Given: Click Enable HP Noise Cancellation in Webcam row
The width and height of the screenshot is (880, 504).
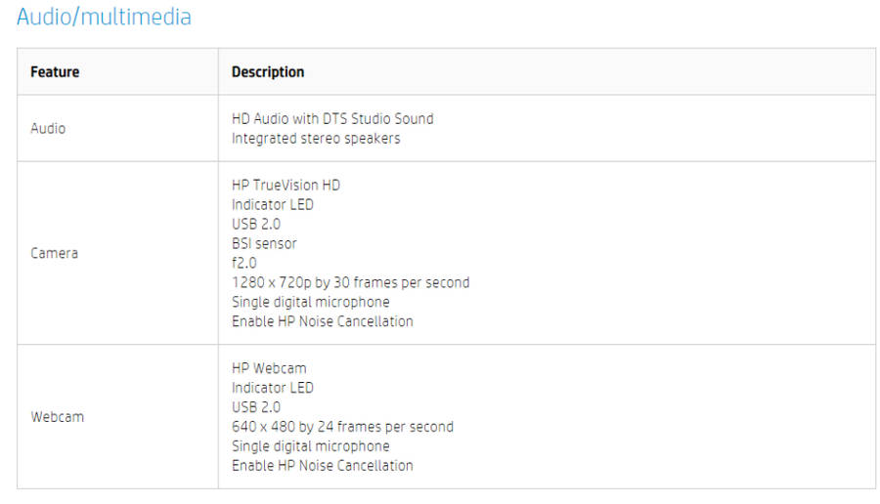Looking at the screenshot, I should (x=322, y=466).
